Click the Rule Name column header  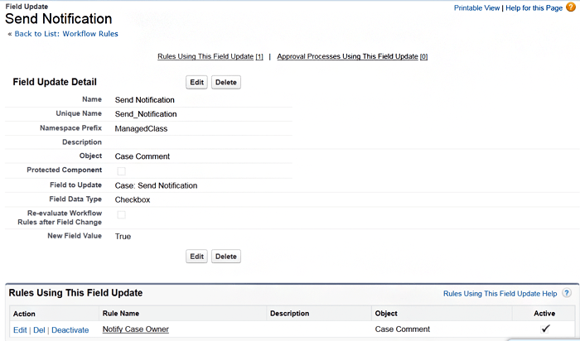click(121, 314)
